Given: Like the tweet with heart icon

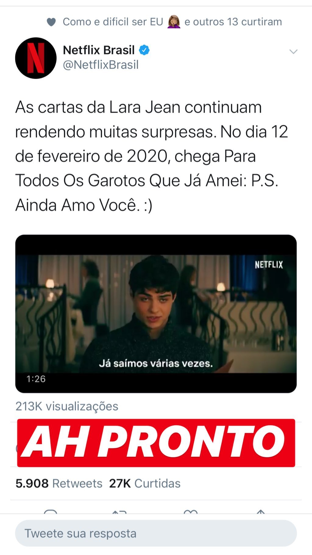Looking at the screenshot, I should tap(191, 511).
